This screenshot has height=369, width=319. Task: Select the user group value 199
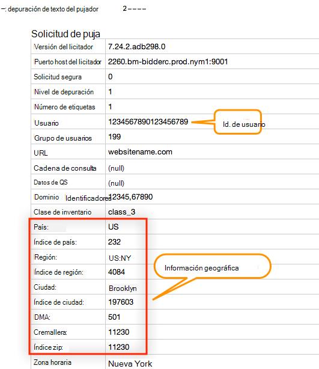click(x=114, y=137)
